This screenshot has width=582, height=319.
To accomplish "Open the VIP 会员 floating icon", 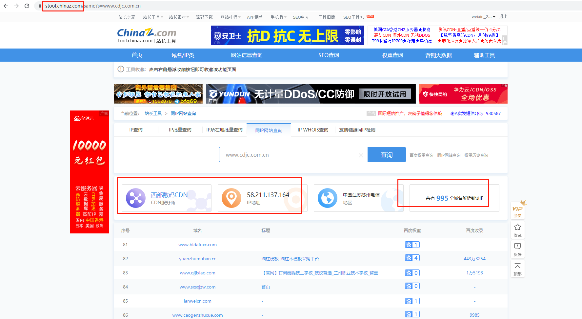I will coord(517,210).
